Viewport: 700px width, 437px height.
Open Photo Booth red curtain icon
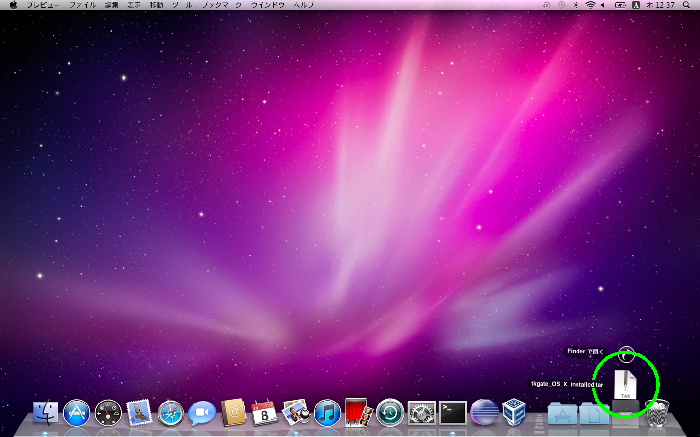pos(358,413)
